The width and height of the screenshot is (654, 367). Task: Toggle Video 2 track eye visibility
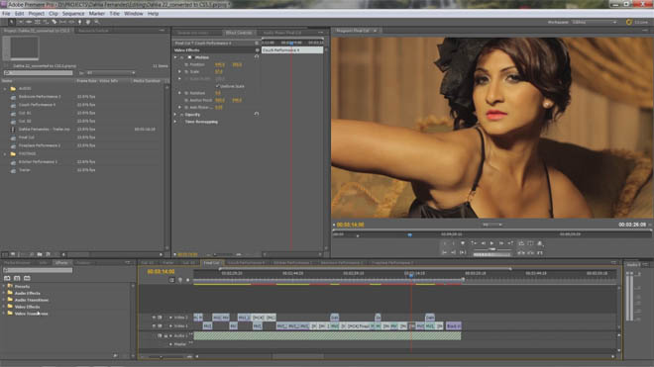[154, 318]
